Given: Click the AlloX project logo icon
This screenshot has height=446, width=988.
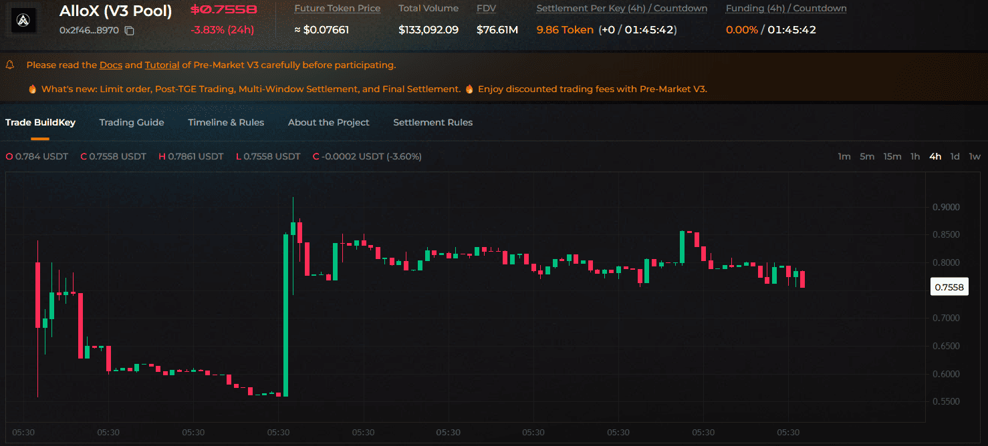Looking at the screenshot, I should [x=25, y=19].
